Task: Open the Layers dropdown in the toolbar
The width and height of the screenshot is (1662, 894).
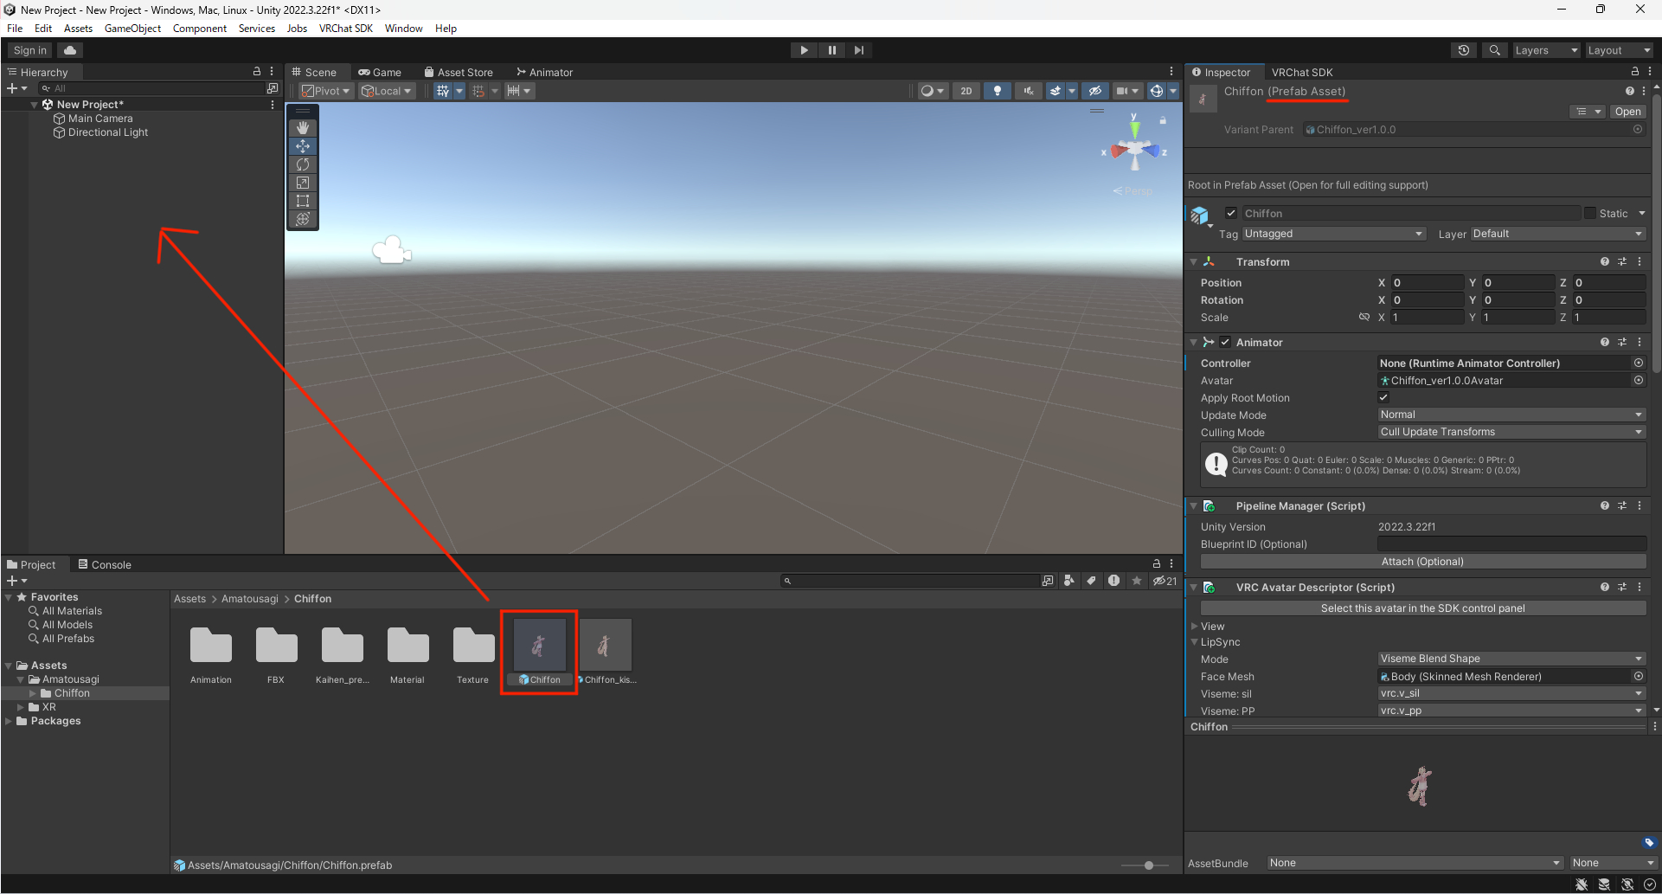Action: pos(1546,50)
